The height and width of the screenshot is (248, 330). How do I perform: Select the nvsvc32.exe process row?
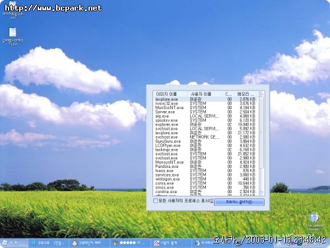pos(206,104)
